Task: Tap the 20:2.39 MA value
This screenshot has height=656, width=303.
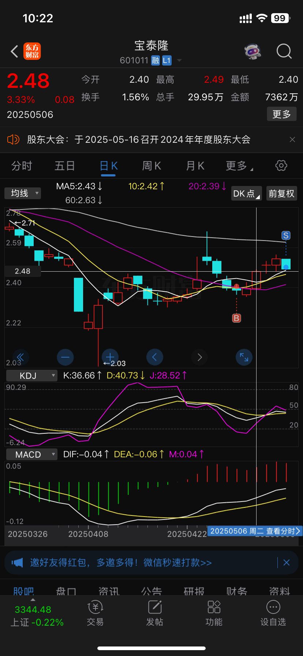Action: [x=207, y=186]
